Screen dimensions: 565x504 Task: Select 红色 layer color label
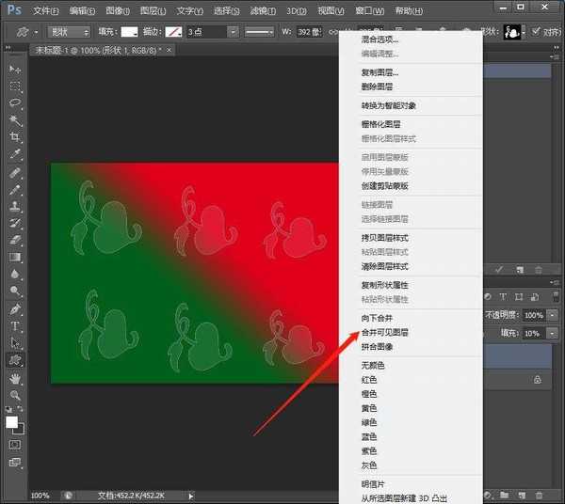point(369,379)
